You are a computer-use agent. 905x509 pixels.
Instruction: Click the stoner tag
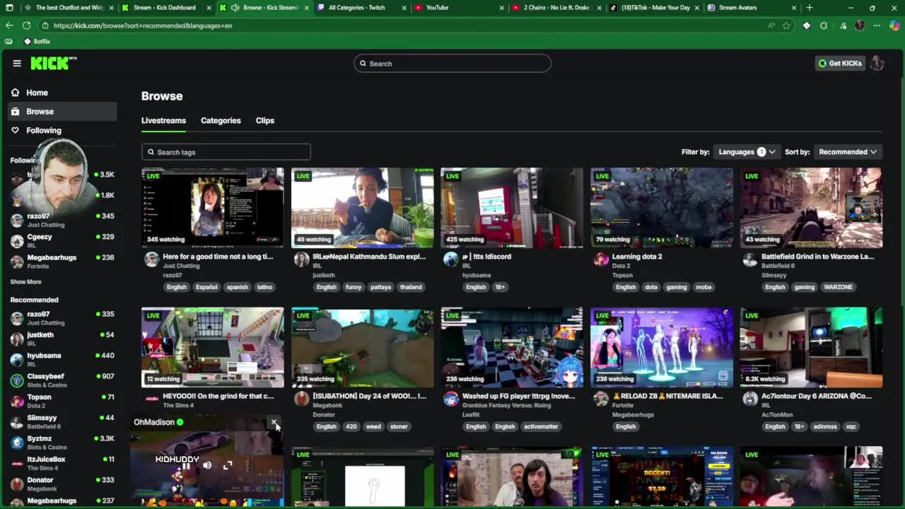[x=399, y=426]
